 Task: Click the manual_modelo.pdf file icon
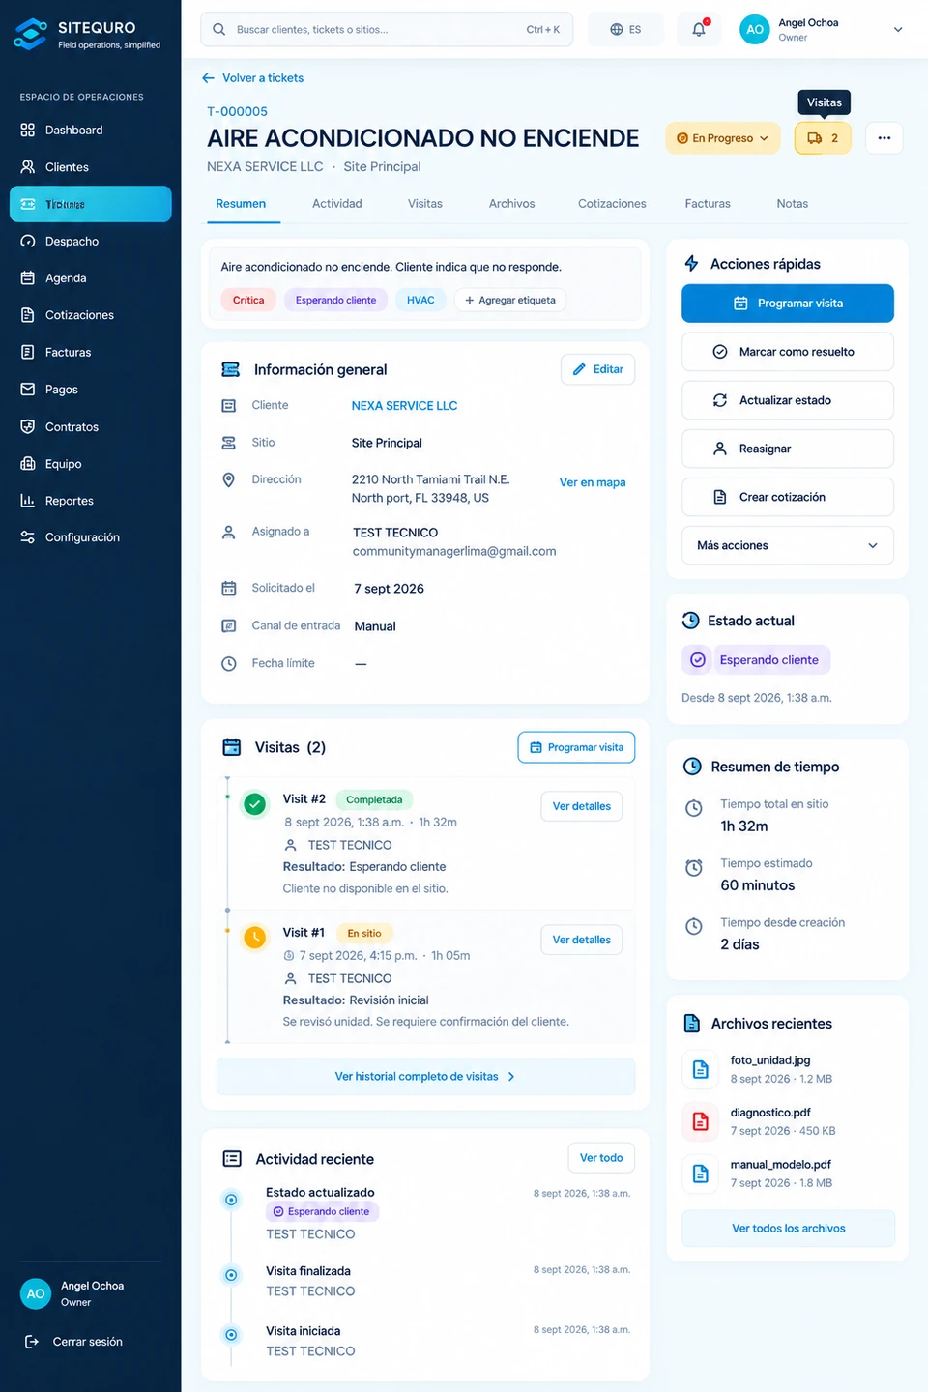[x=700, y=1174]
